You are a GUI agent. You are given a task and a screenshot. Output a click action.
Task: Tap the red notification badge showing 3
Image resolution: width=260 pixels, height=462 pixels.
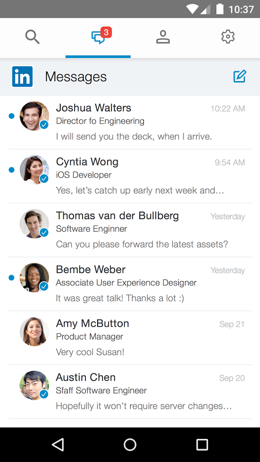106,32
